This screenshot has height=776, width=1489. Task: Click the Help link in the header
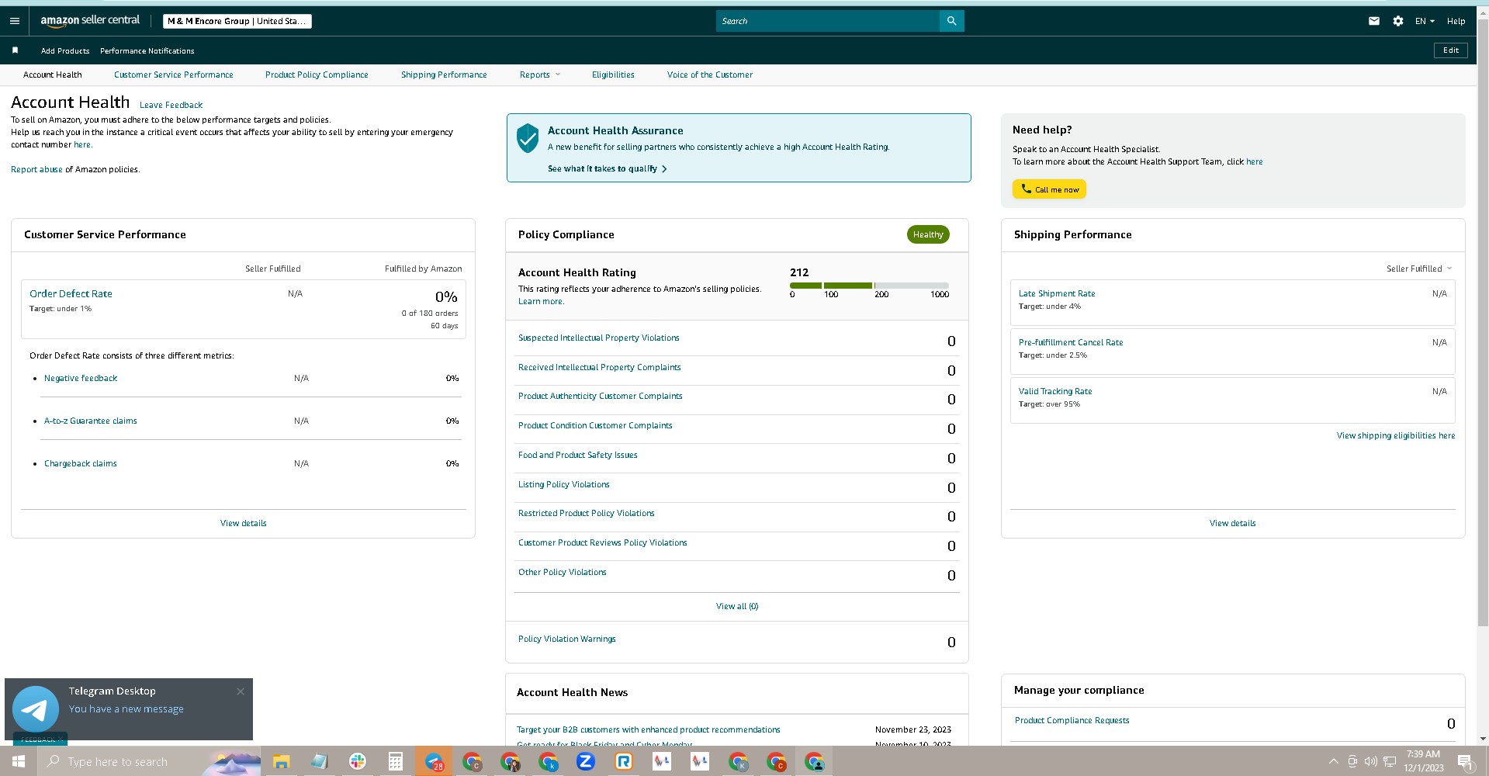click(x=1456, y=21)
